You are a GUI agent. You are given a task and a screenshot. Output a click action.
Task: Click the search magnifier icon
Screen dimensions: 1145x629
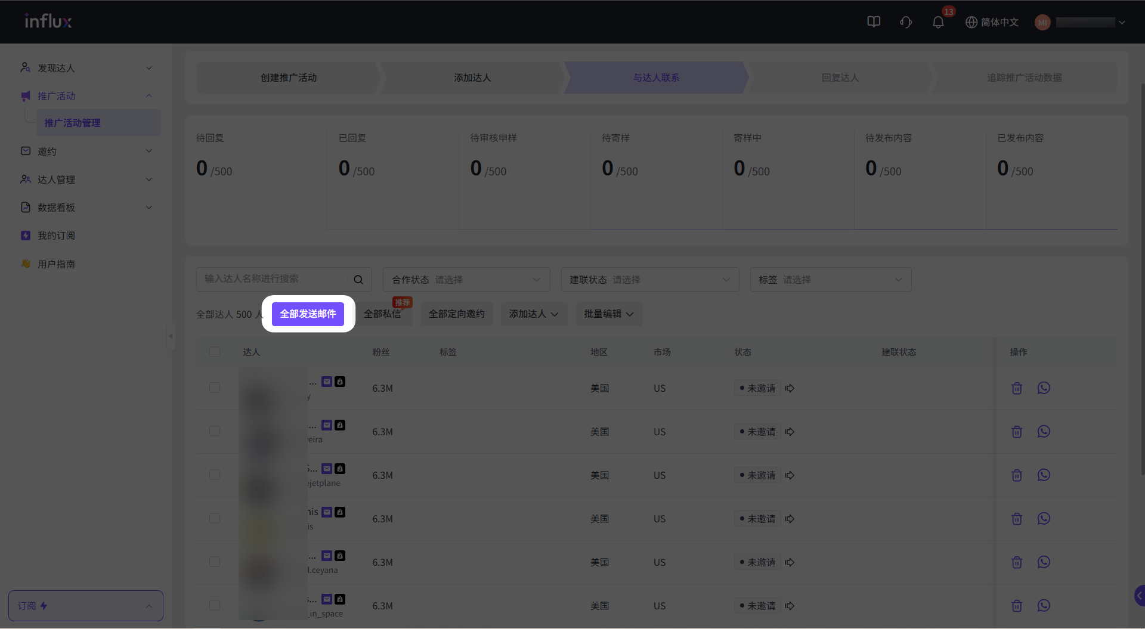pyautogui.click(x=358, y=280)
